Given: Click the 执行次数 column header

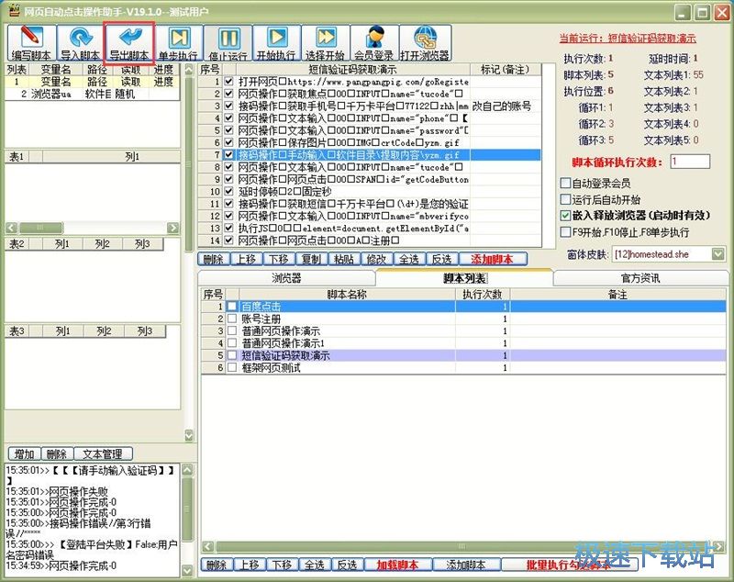Looking at the screenshot, I should tap(483, 294).
